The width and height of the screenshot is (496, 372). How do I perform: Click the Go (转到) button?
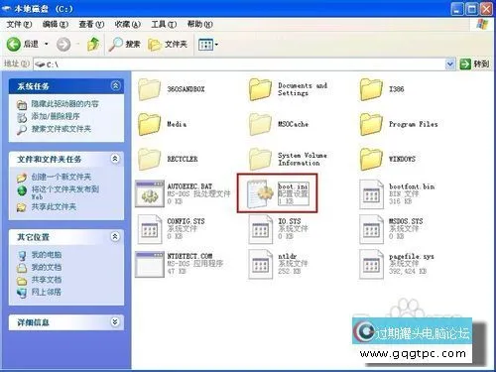(x=474, y=63)
